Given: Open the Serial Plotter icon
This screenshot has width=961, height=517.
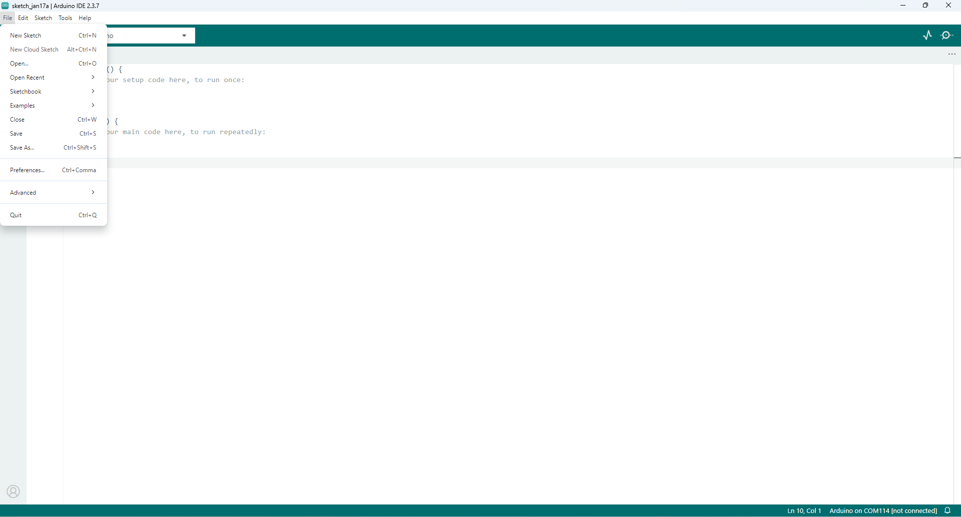Looking at the screenshot, I should tap(927, 35).
